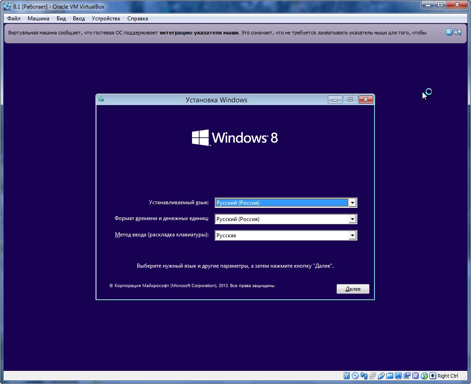Open the Вид menu

(x=61, y=18)
